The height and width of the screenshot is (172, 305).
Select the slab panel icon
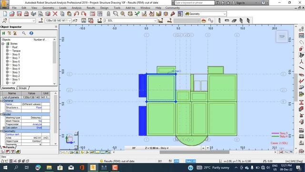coord(234,21)
